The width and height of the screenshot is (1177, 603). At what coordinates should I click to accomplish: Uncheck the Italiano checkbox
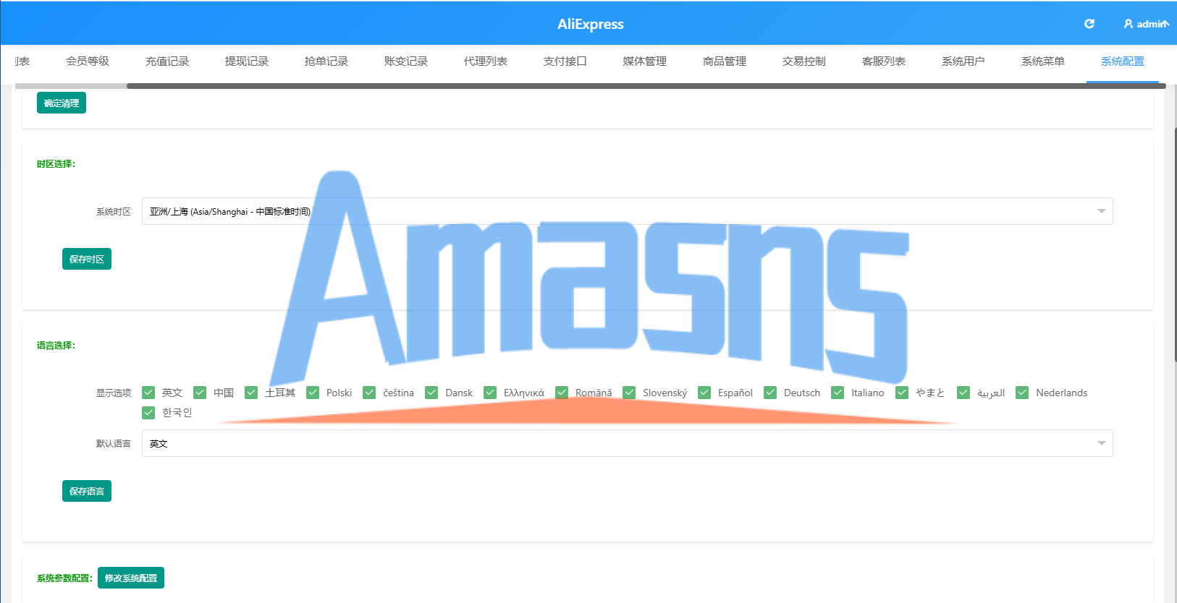click(x=838, y=393)
